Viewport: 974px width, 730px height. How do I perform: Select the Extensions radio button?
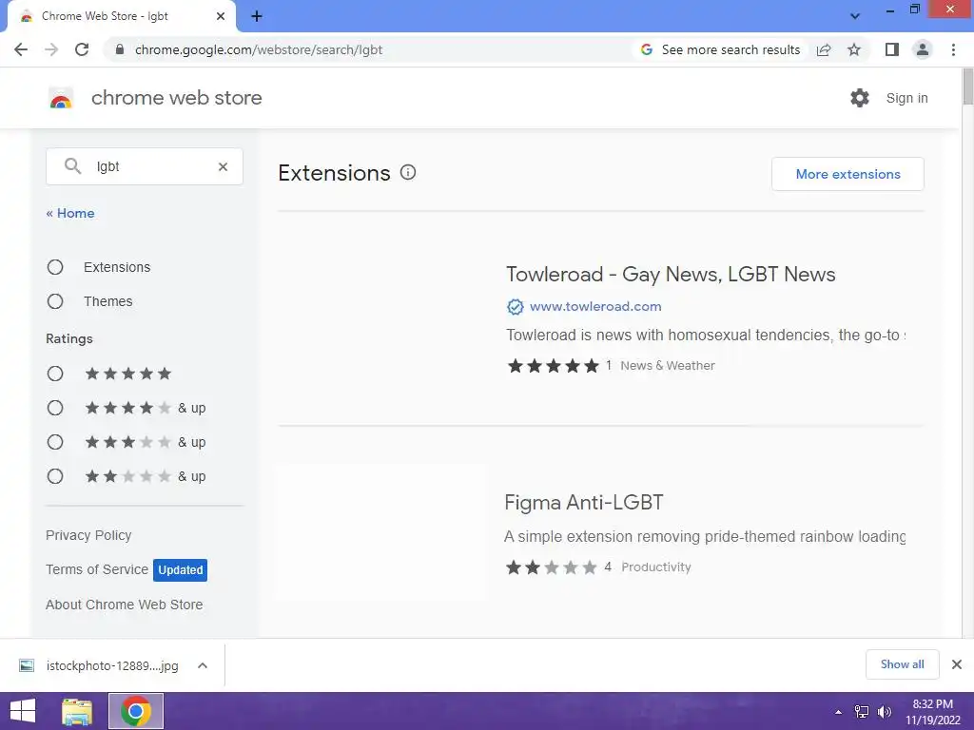point(55,267)
